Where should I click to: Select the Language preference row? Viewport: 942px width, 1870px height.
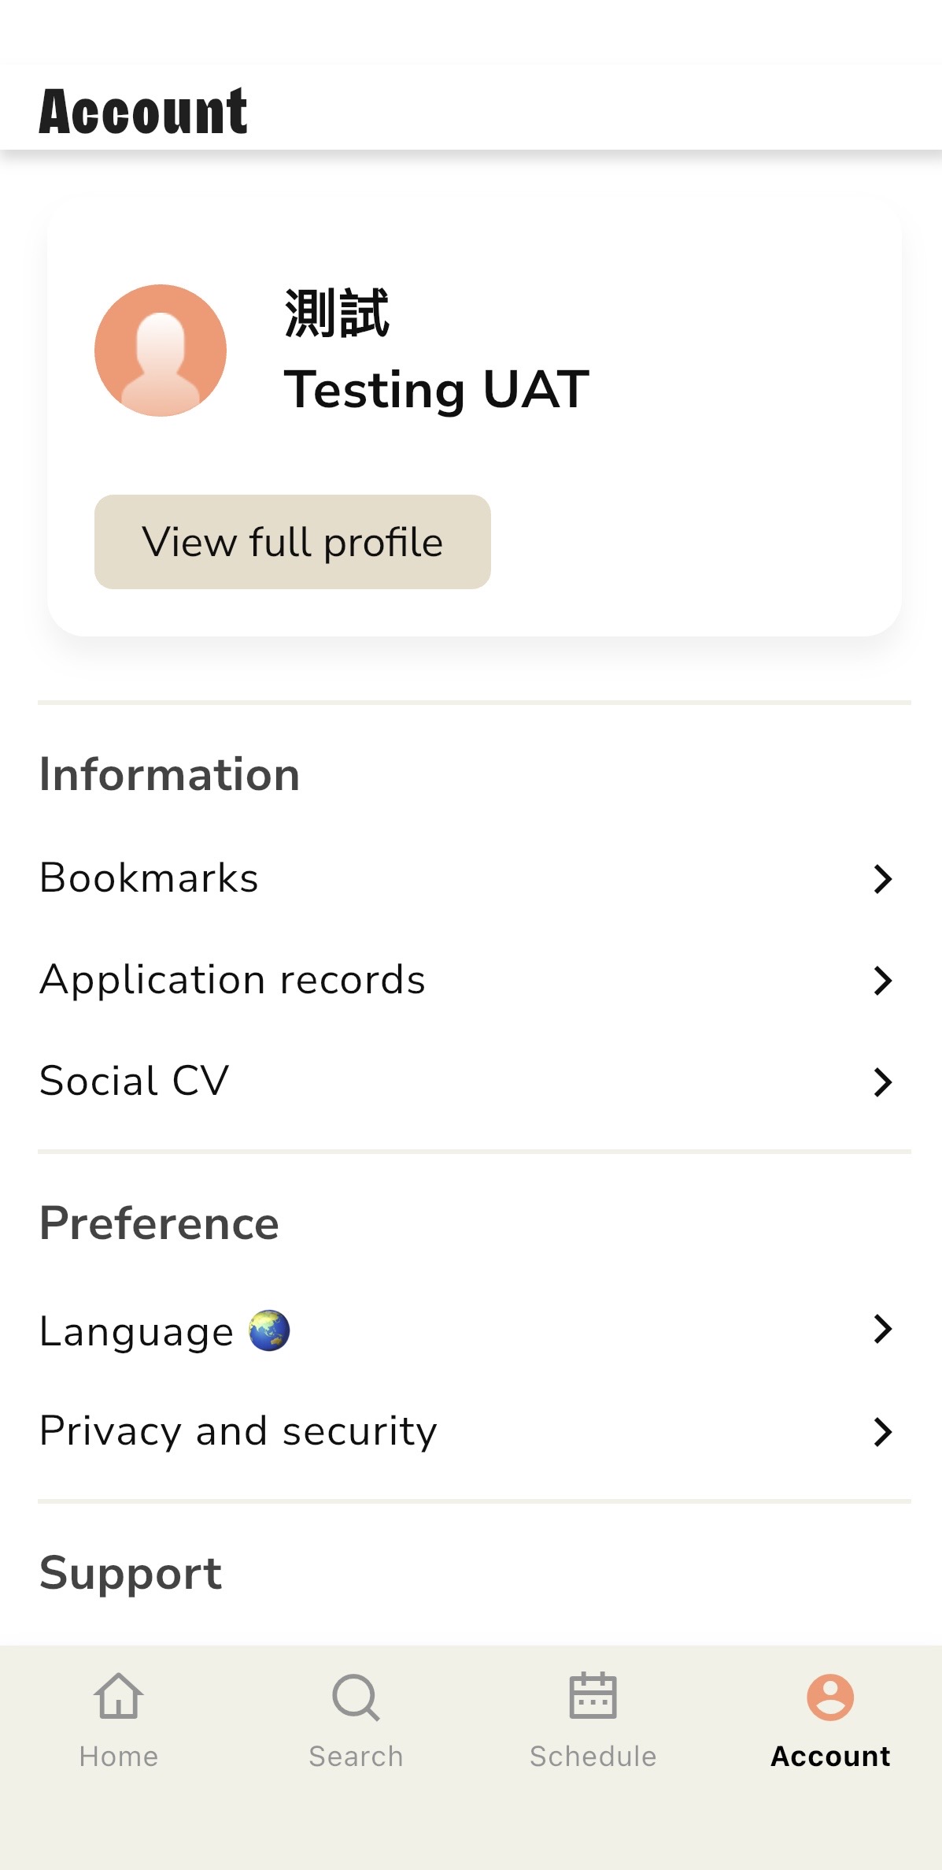pyautogui.click(x=137, y=1331)
